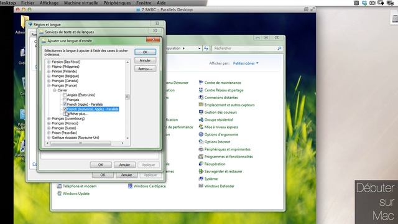Open Windows Defender icon
The height and width of the screenshot is (224, 398).
[x=201, y=186]
